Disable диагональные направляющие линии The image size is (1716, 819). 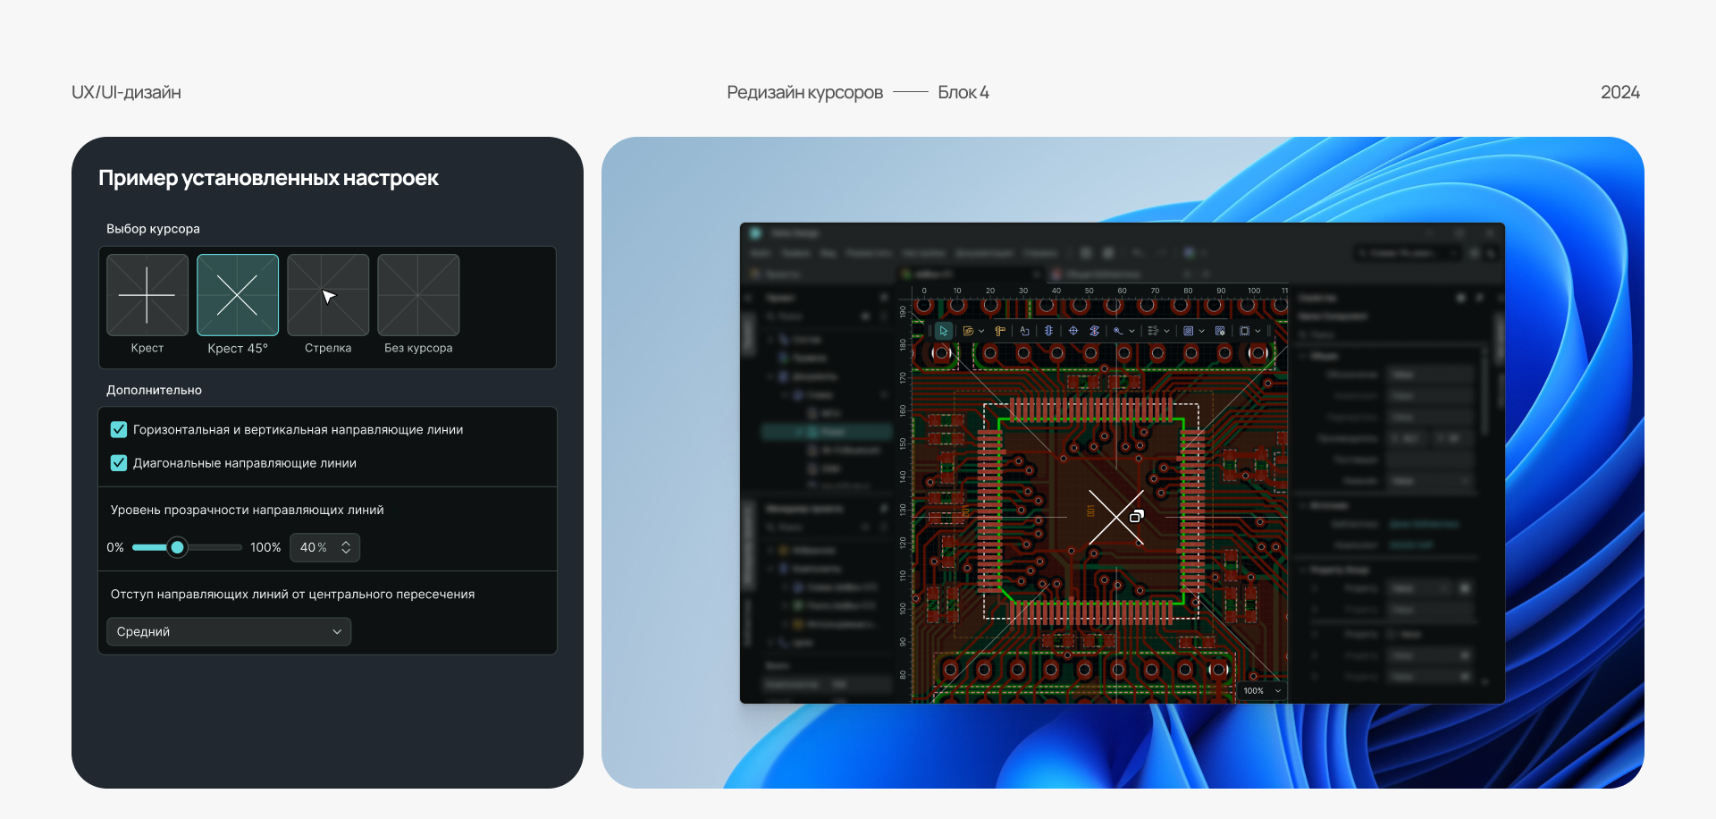point(119,463)
